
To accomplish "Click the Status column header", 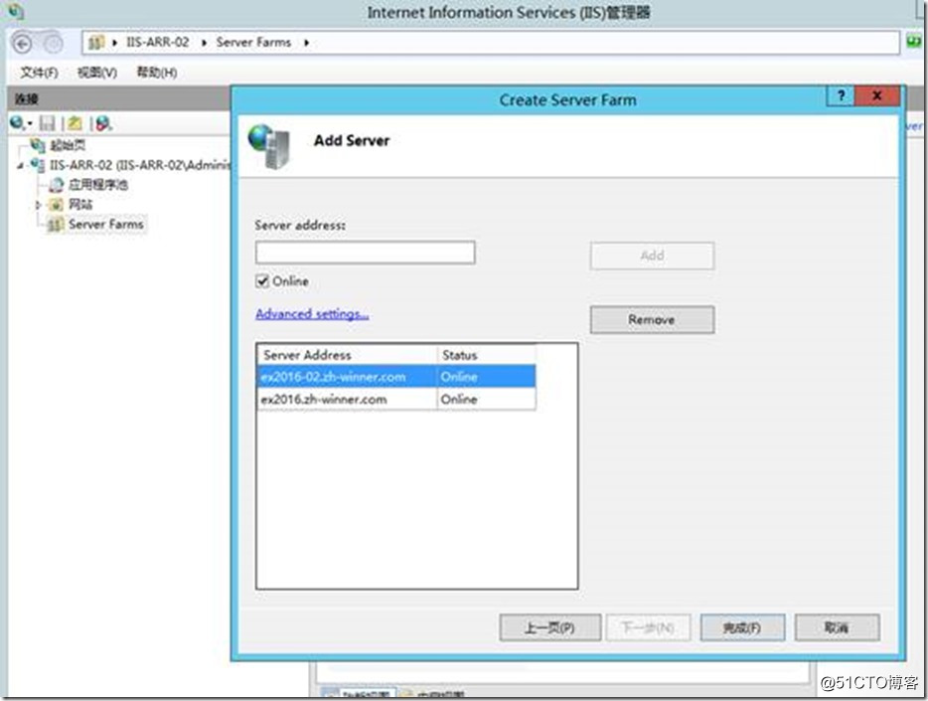I will pyautogui.click(x=487, y=355).
